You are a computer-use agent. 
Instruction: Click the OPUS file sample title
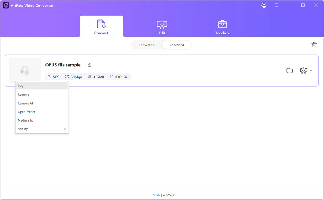(x=63, y=65)
